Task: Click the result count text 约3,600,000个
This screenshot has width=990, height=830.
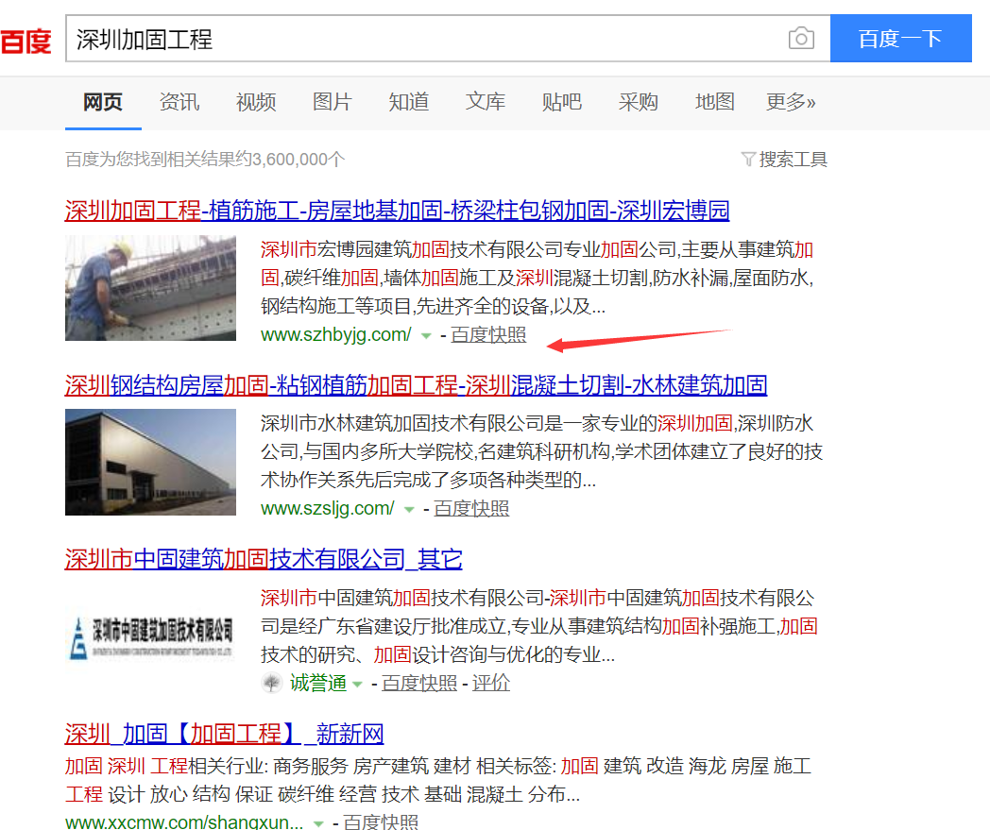Action: [x=205, y=159]
